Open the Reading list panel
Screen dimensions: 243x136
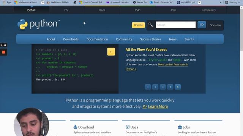click(x=233, y=2)
